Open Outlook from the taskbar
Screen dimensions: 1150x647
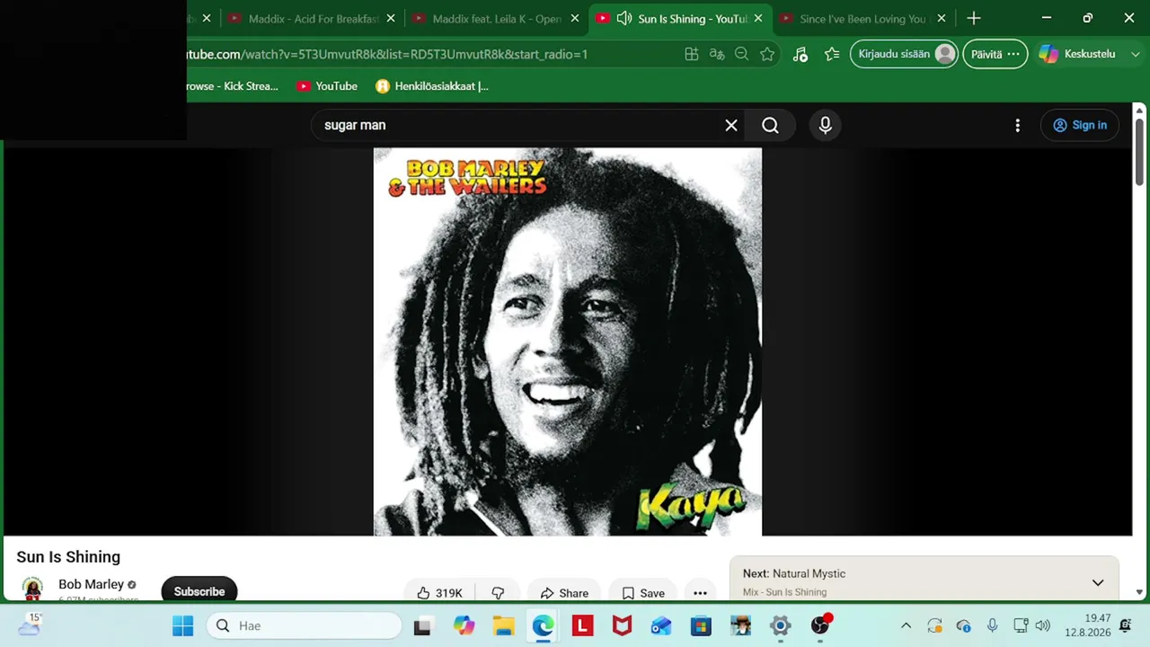(661, 625)
